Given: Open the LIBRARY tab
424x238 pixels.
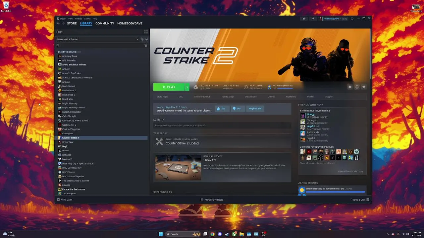Looking at the screenshot, I should point(86,23).
